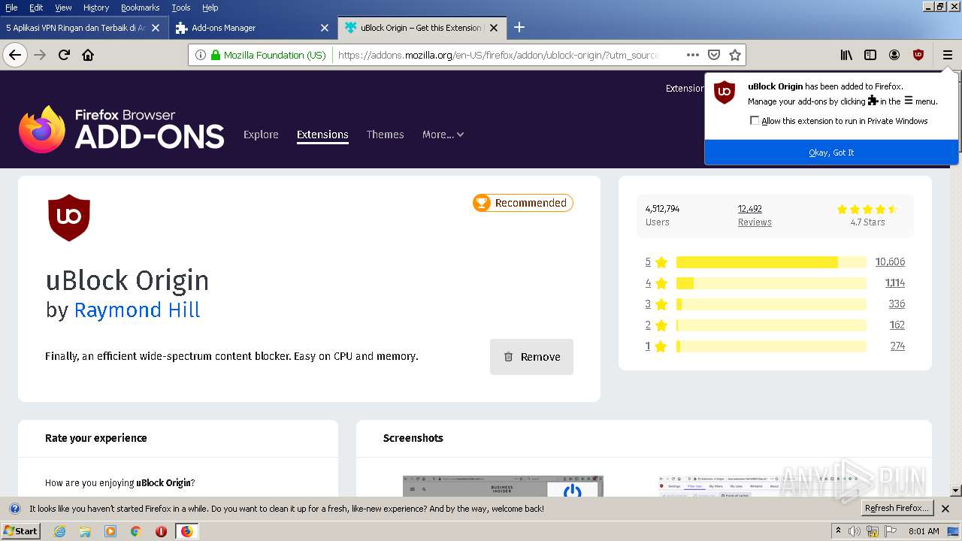962x541 pixels.
Task: Expand the More… navigation dropdown
Action: (443, 134)
